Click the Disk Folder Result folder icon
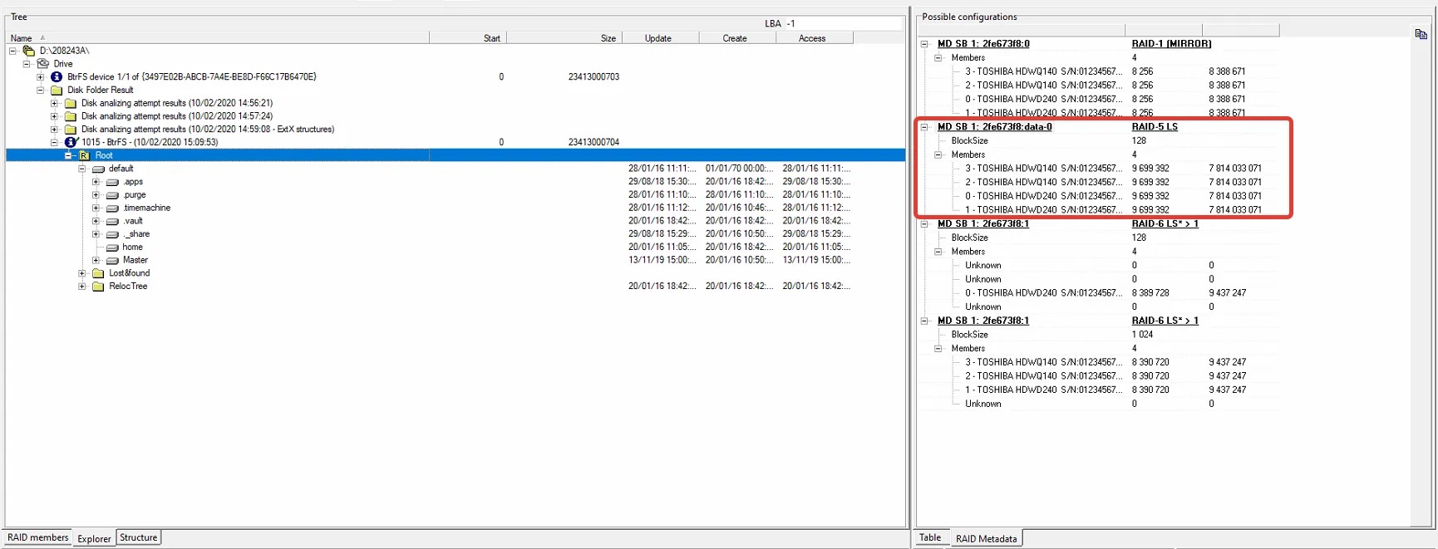 tap(57, 91)
